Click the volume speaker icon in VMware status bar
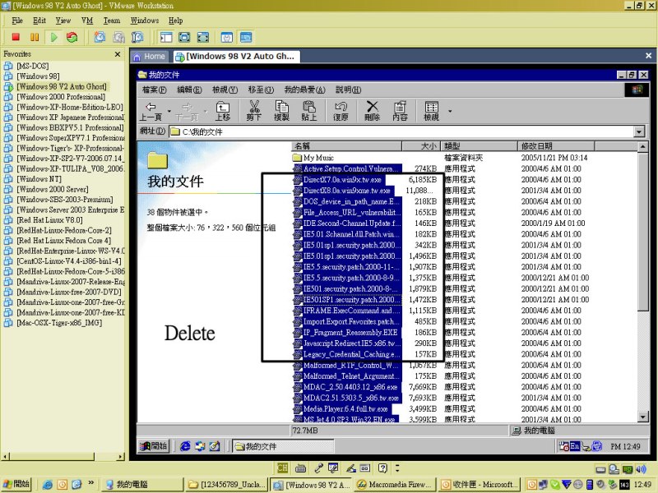 [x=641, y=469]
